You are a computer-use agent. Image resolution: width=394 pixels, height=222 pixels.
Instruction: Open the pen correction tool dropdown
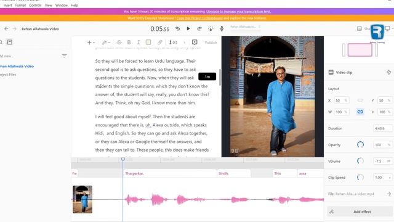[x=106, y=43]
